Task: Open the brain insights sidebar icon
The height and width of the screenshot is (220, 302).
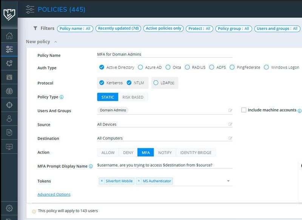Action: [9, 91]
